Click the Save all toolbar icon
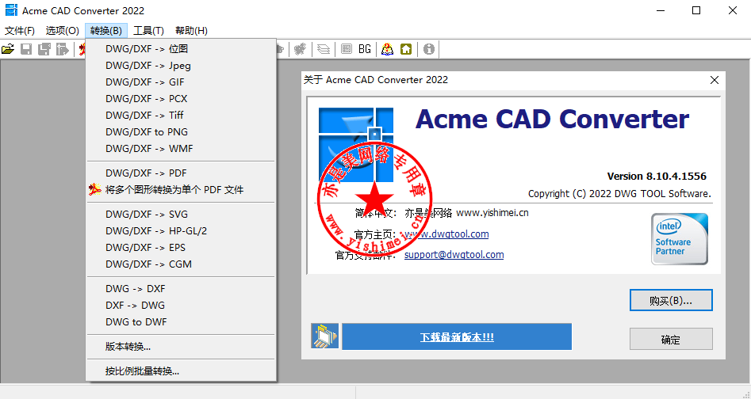Viewport: 751px width, 399px height. pyautogui.click(x=44, y=49)
